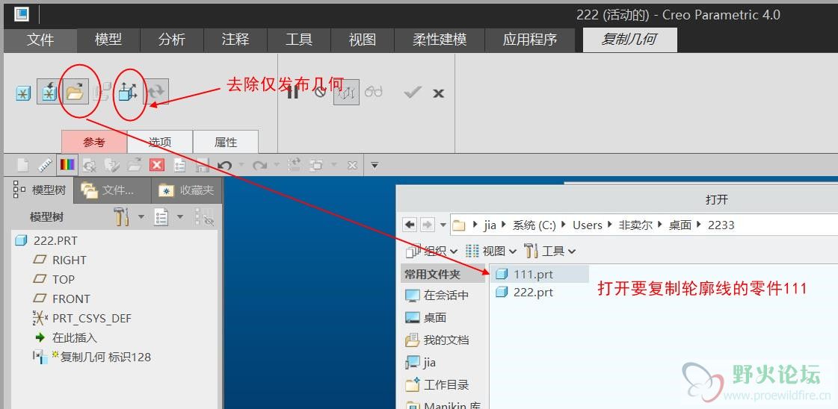
Task: Click the first copy geometry snowflake-cube icon
Action: [x=23, y=94]
